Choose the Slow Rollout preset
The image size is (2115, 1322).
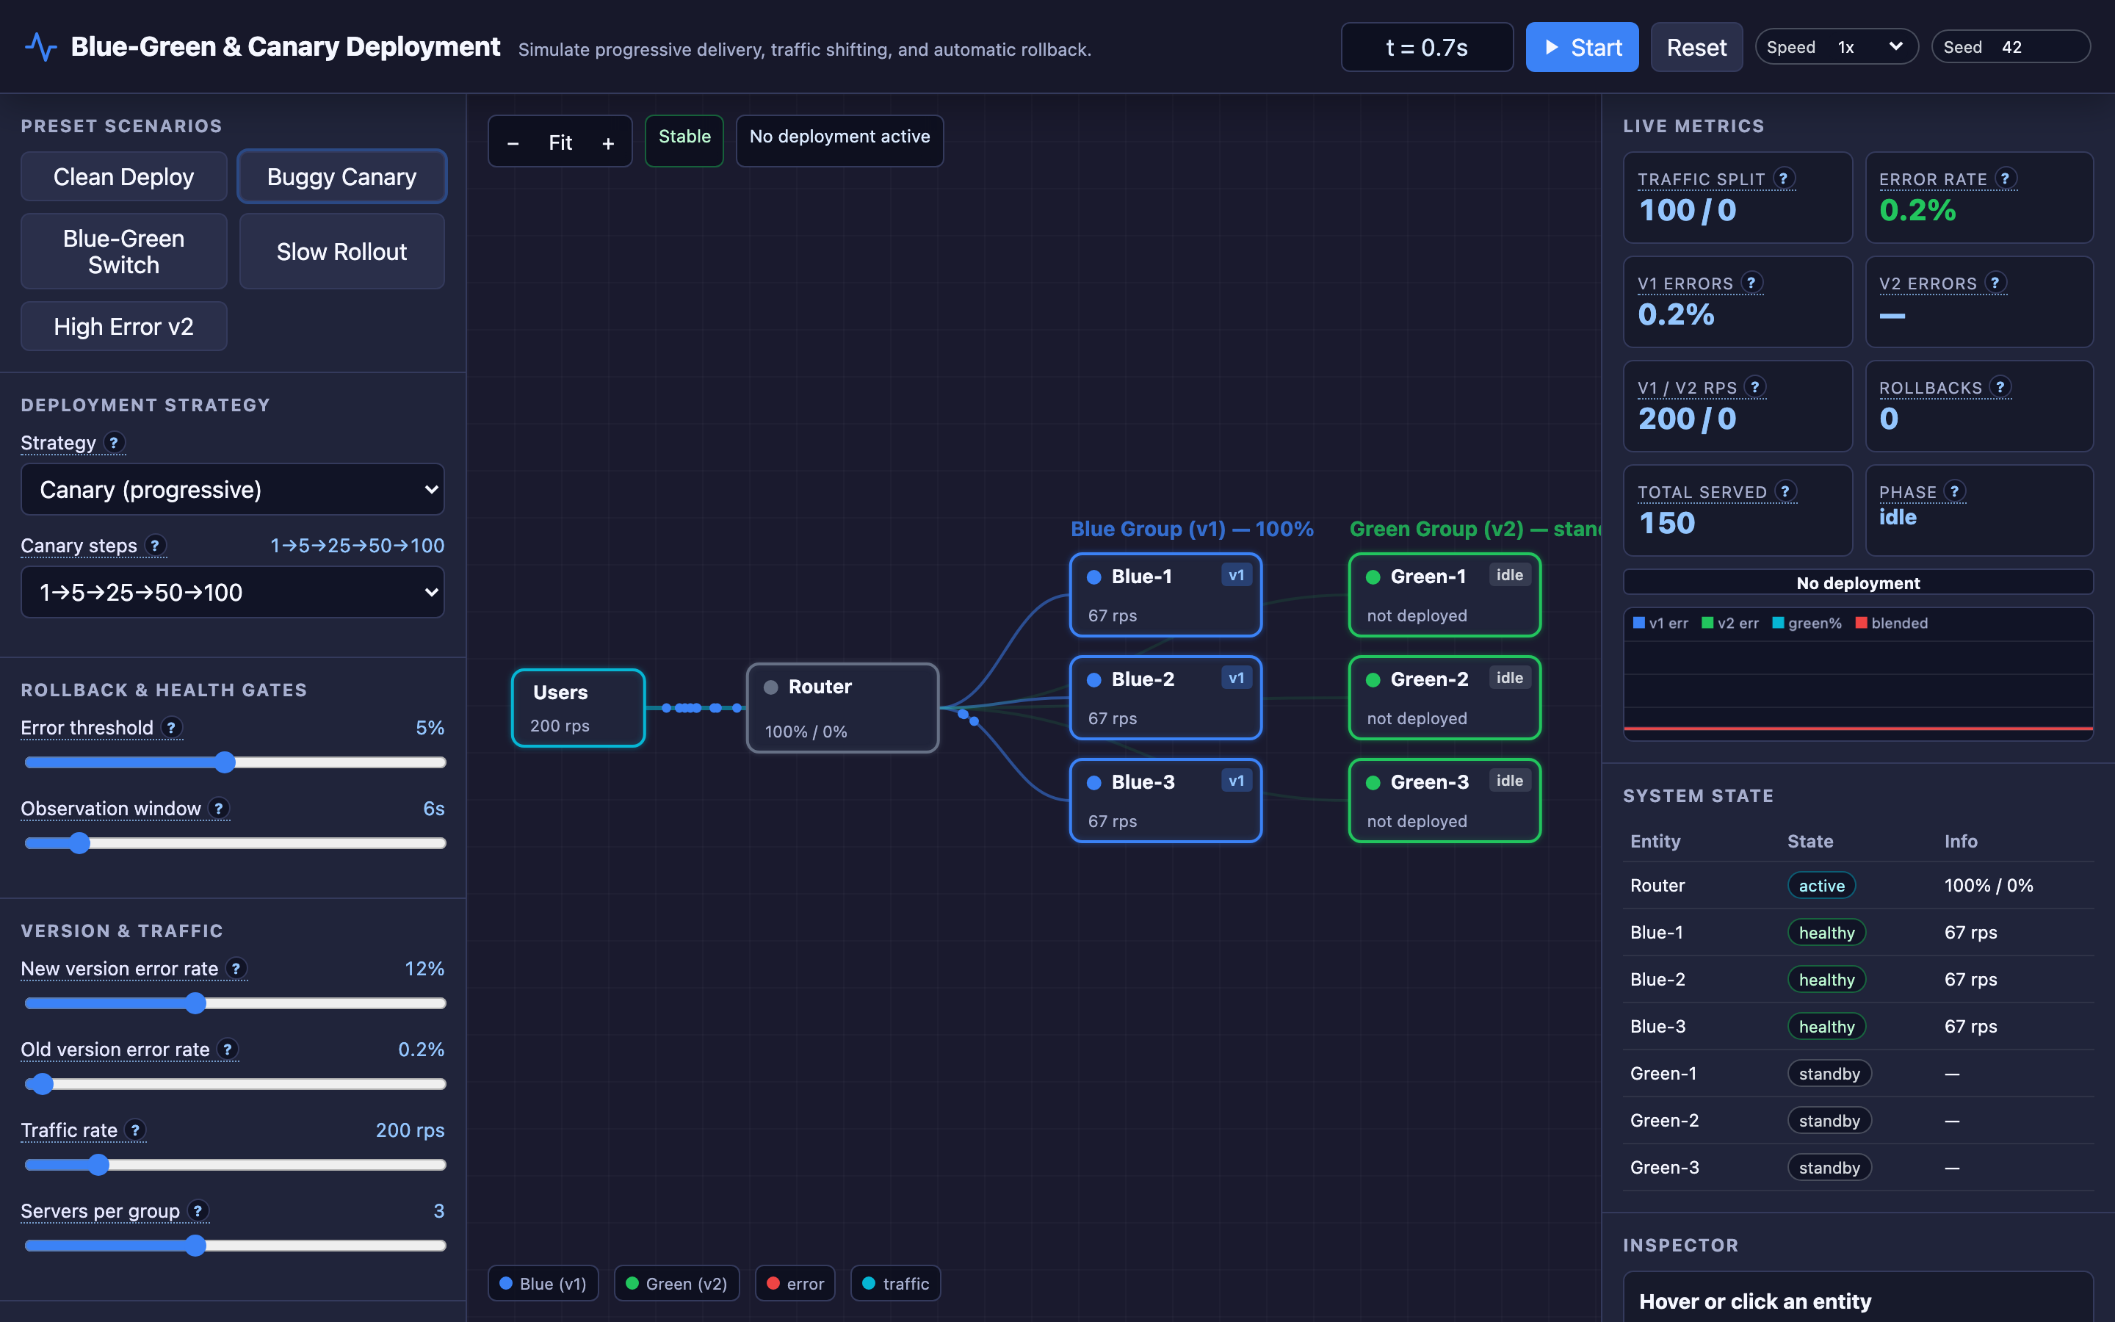click(341, 252)
